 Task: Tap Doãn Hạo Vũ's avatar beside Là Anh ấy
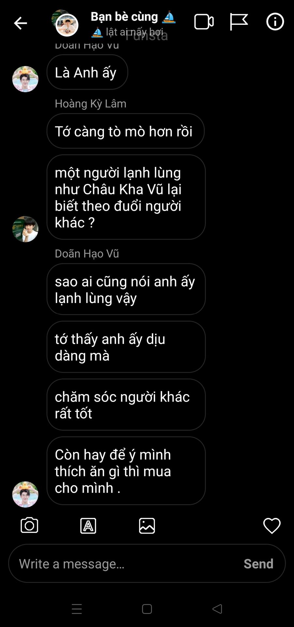[25, 79]
